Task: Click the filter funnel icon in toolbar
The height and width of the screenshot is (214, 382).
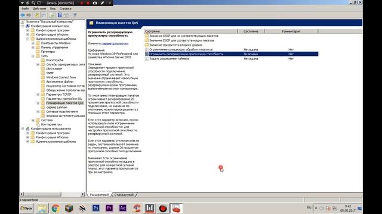Action: pos(75,15)
